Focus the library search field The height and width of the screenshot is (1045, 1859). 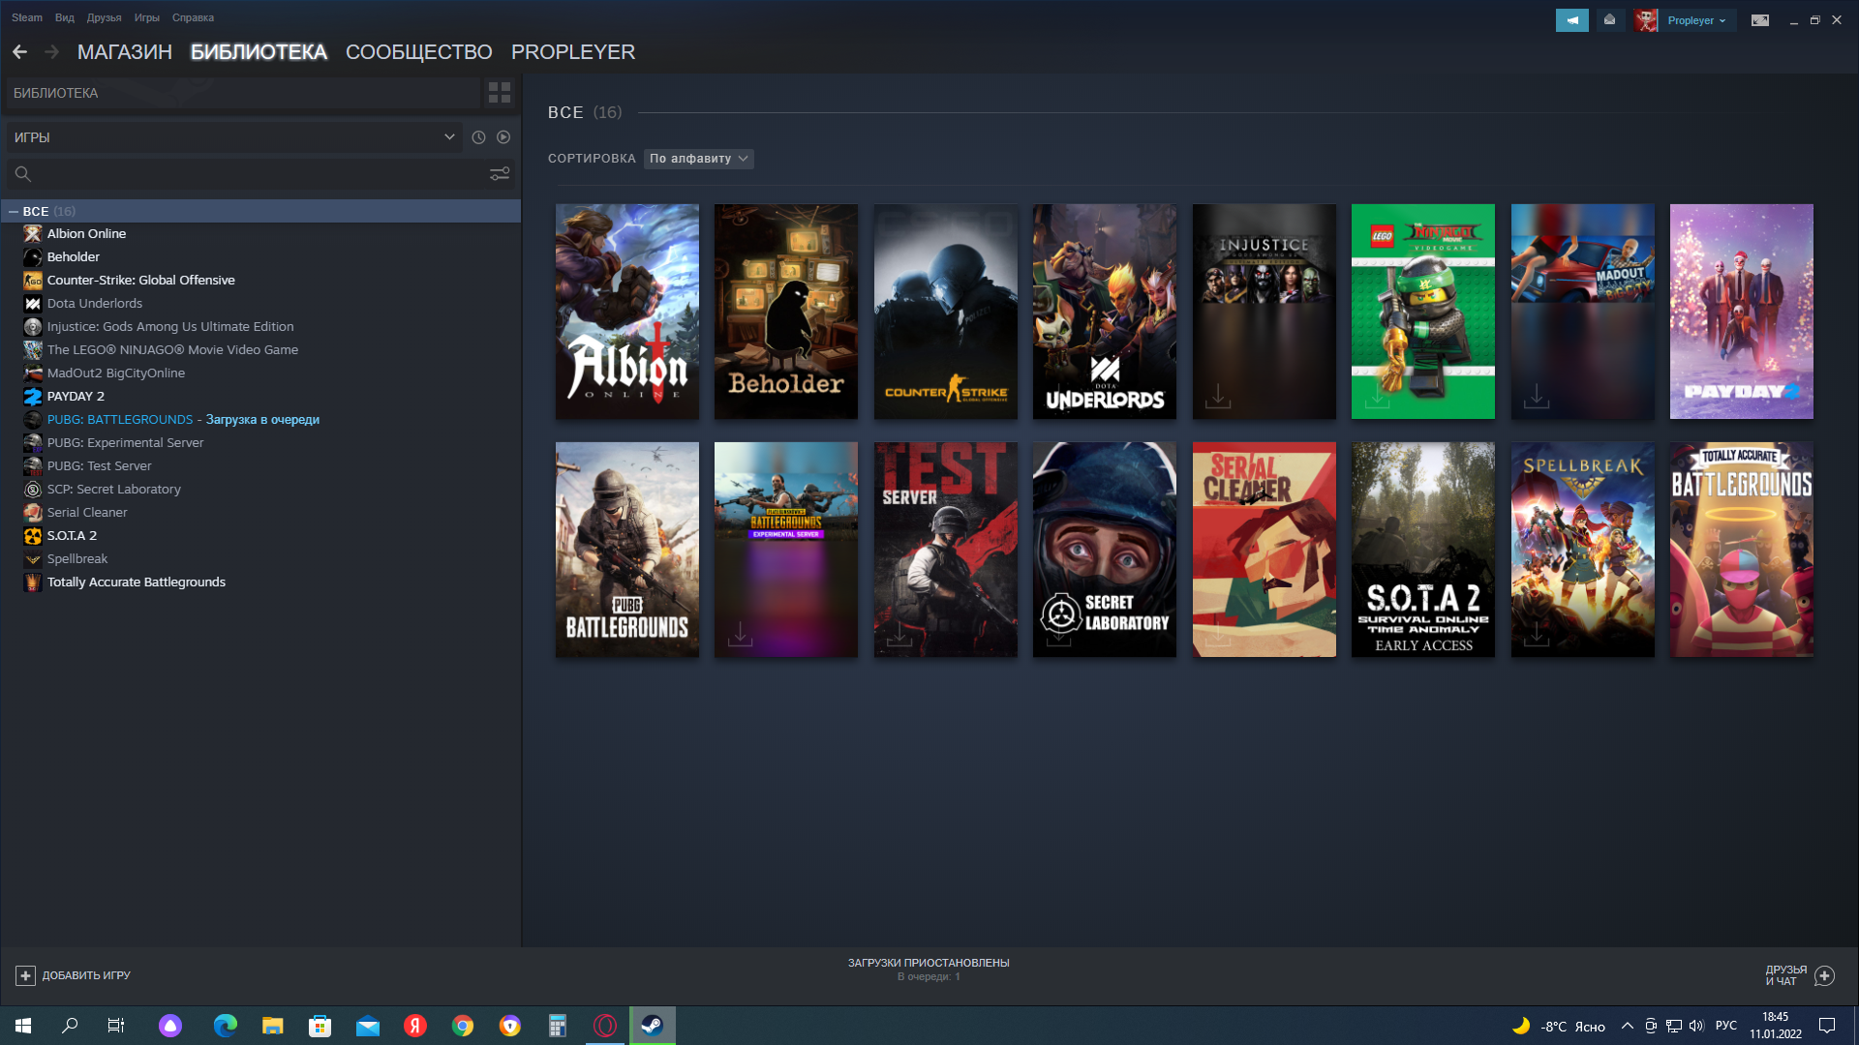click(246, 174)
